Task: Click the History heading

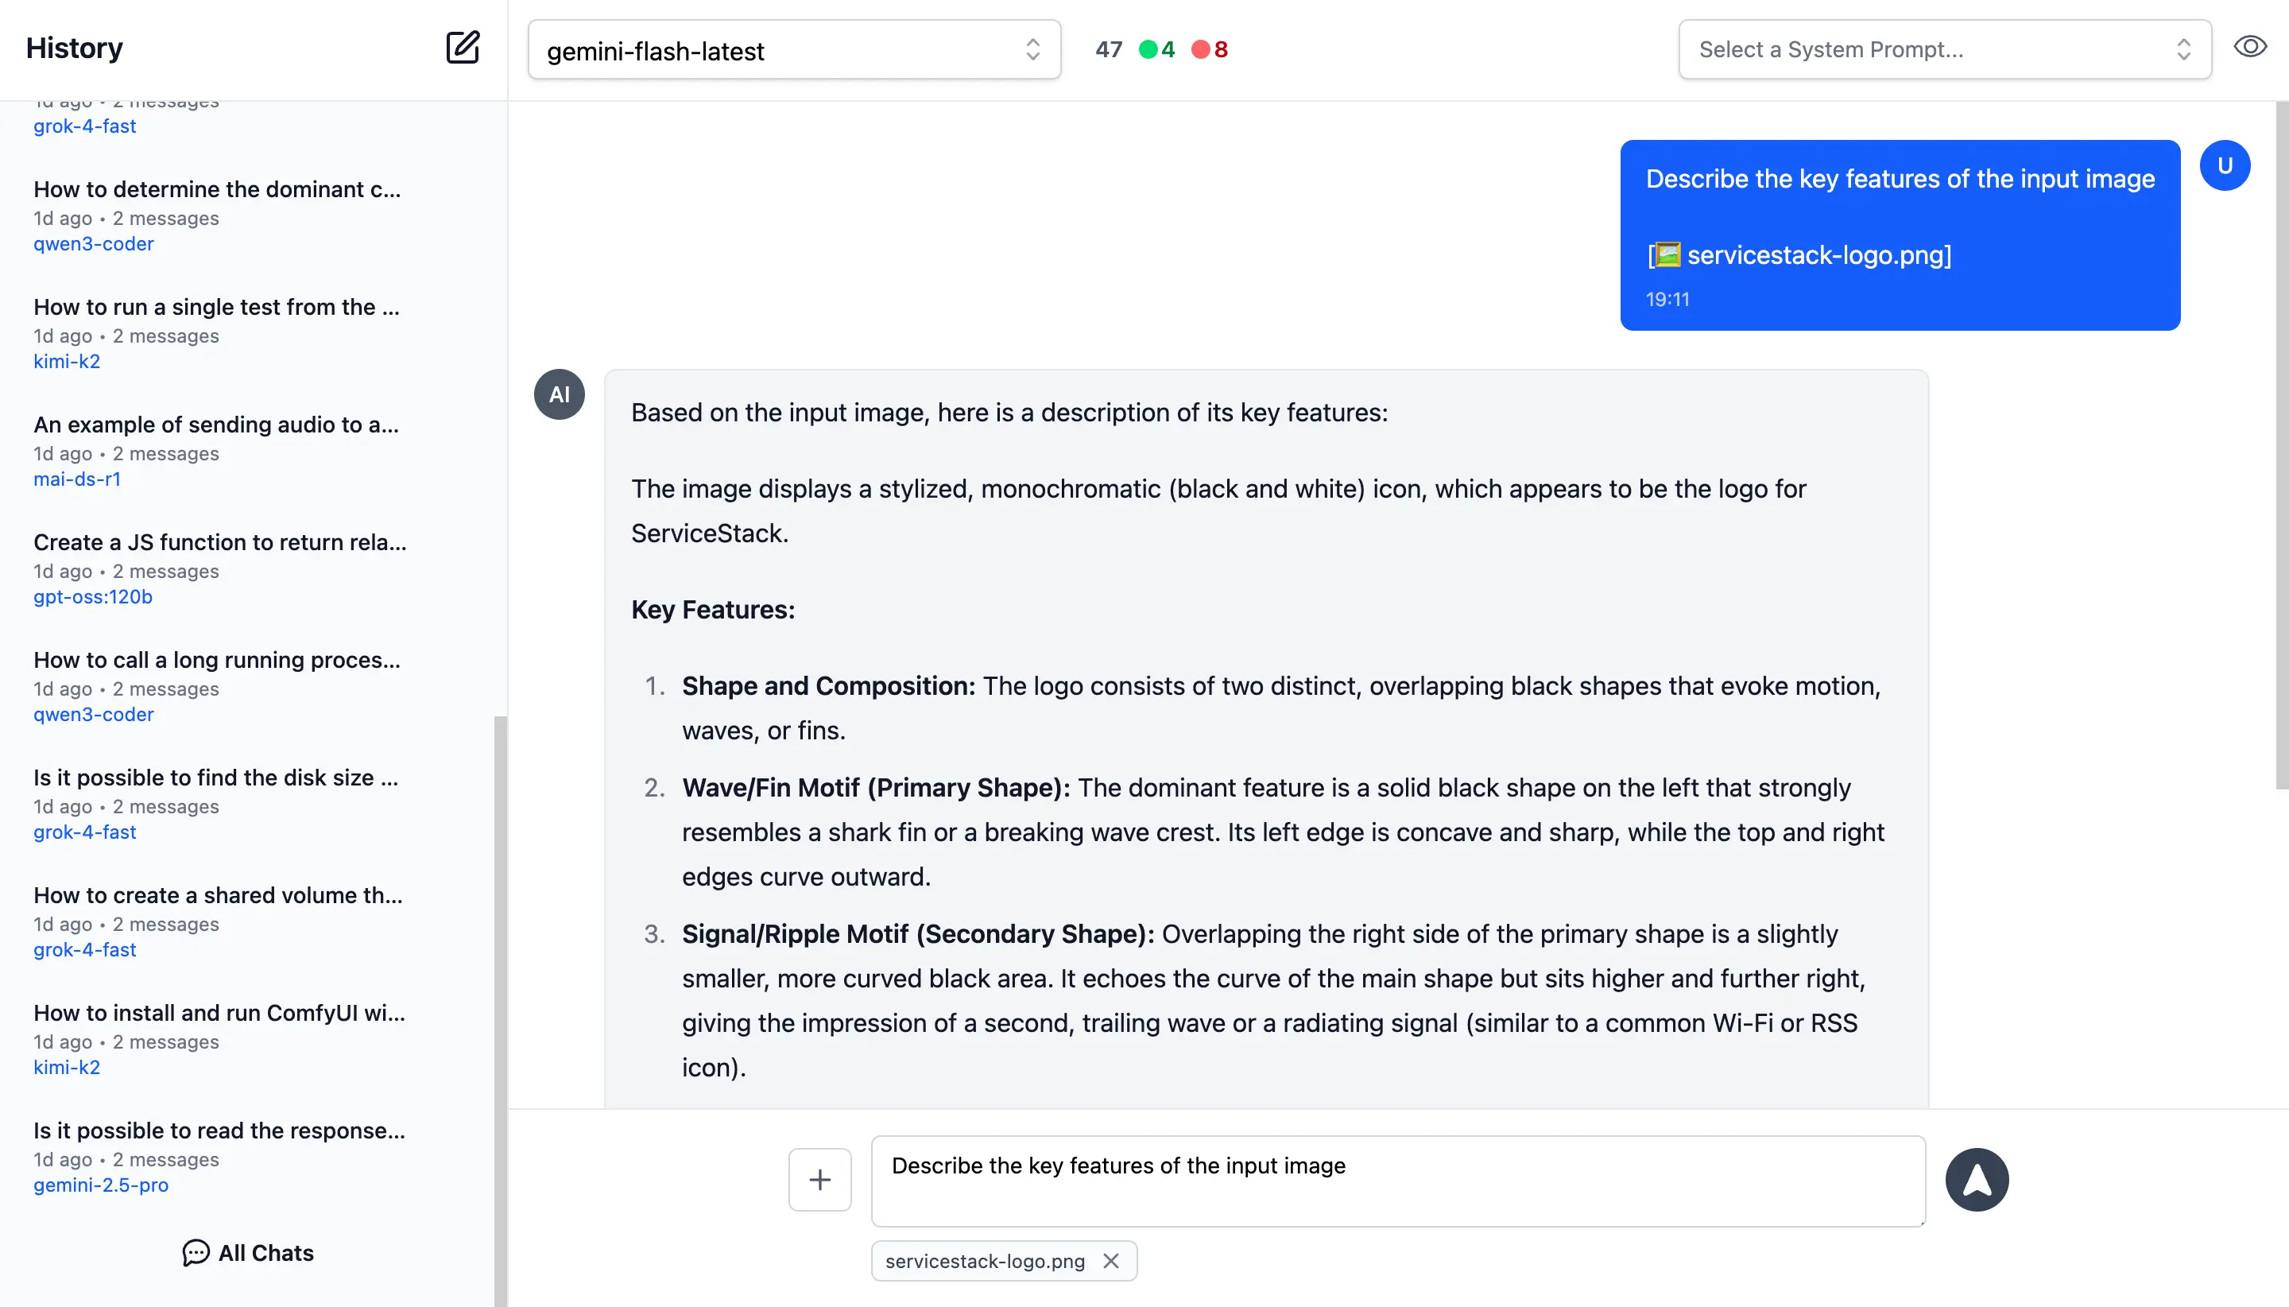Action: click(x=75, y=48)
